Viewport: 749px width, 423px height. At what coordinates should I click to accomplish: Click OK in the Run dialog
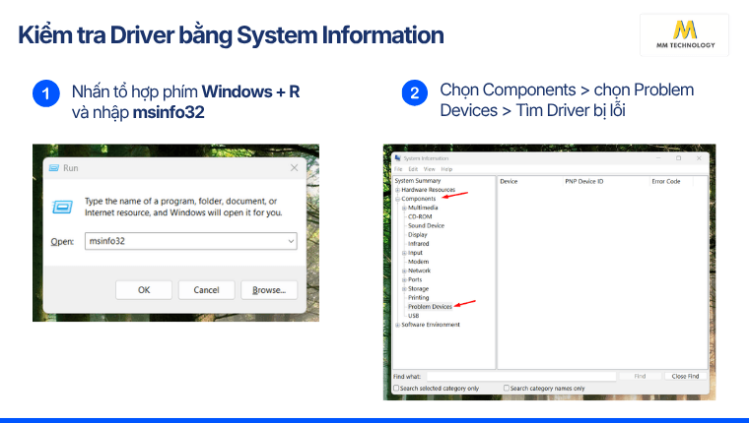coord(144,290)
